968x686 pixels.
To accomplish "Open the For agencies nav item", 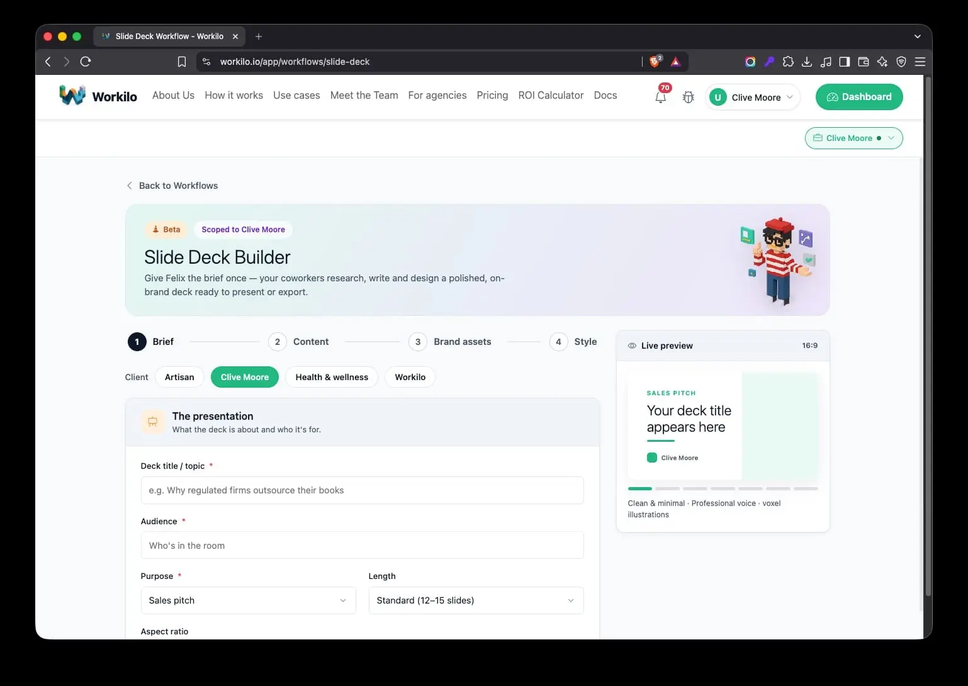I will click(x=437, y=95).
